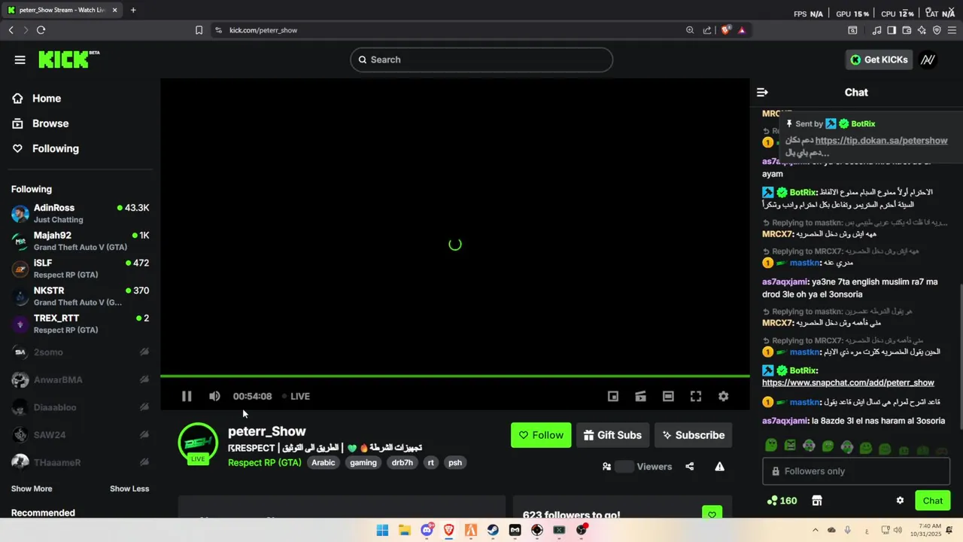Open the clip creation tool

641,396
